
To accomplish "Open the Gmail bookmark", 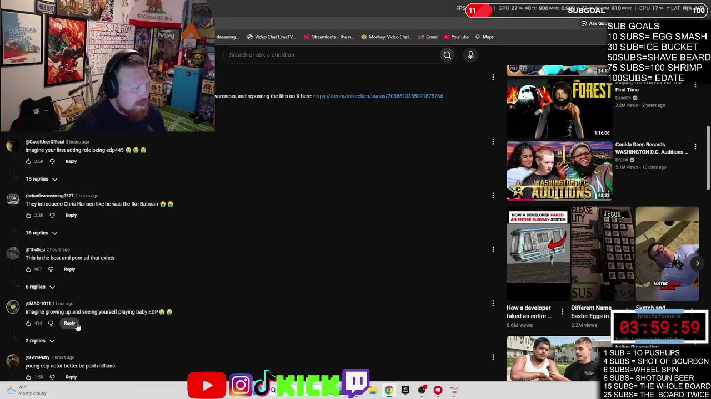I will pyautogui.click(x=428, y=37).
